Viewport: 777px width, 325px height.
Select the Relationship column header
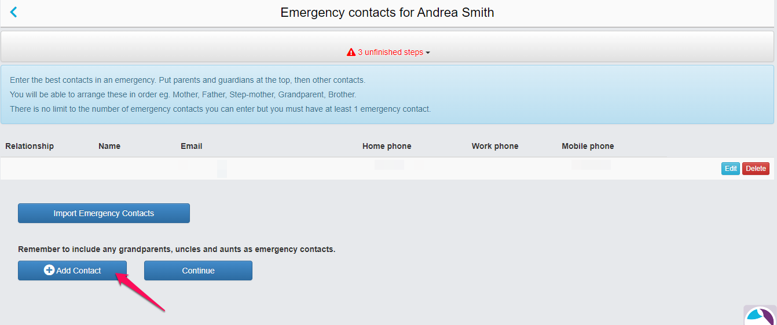pyautogui.click(x=30, y=146)
